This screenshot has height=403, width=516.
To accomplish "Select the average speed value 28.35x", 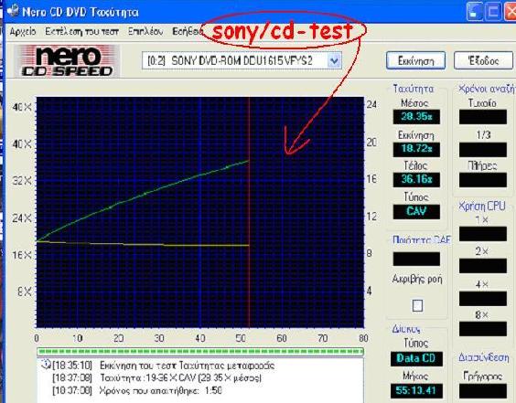I will click(416, 117).
